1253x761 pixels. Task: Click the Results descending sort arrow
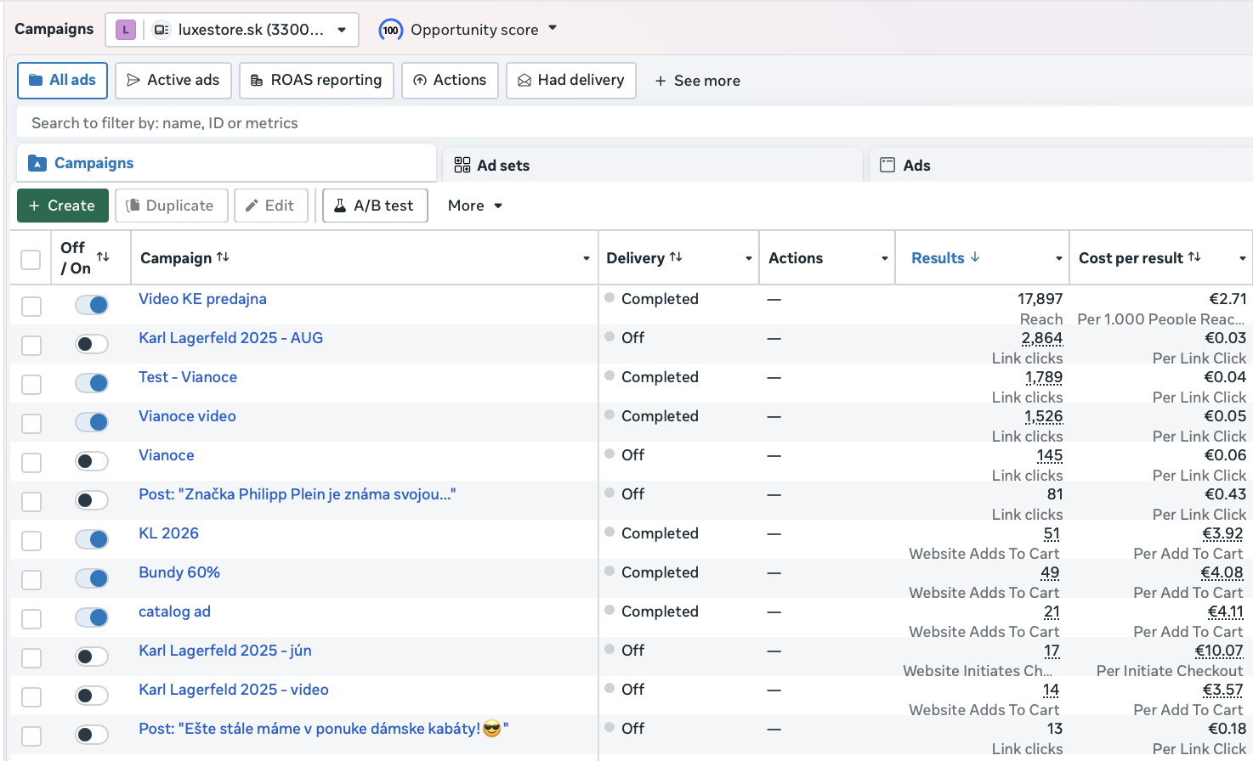coord(975,256)
